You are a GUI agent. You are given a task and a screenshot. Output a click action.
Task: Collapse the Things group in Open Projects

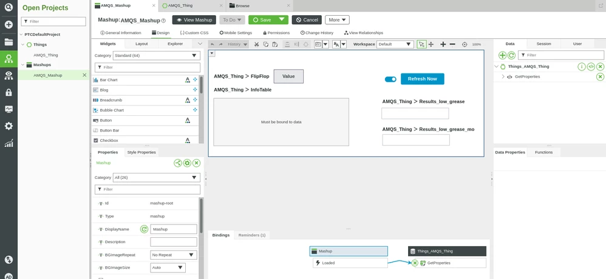pos(23,45)
